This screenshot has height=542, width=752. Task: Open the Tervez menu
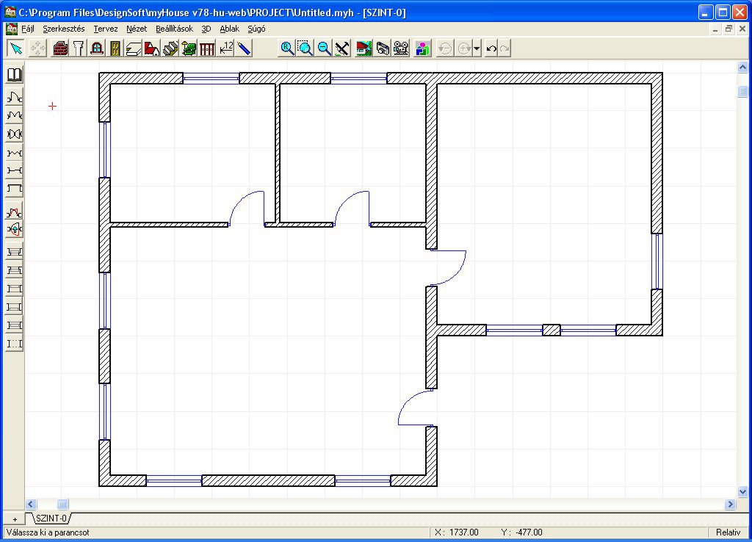(x=106, y=29)
